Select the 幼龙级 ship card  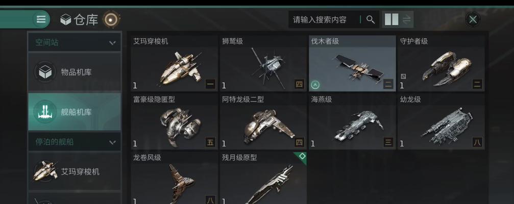(441, 121)
